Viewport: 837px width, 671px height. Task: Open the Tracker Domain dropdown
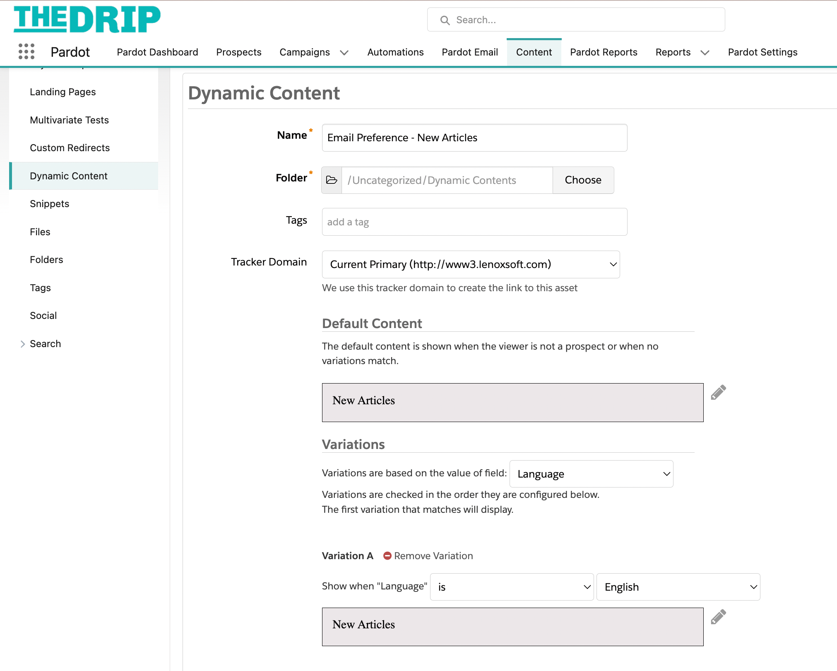[471, 264]
